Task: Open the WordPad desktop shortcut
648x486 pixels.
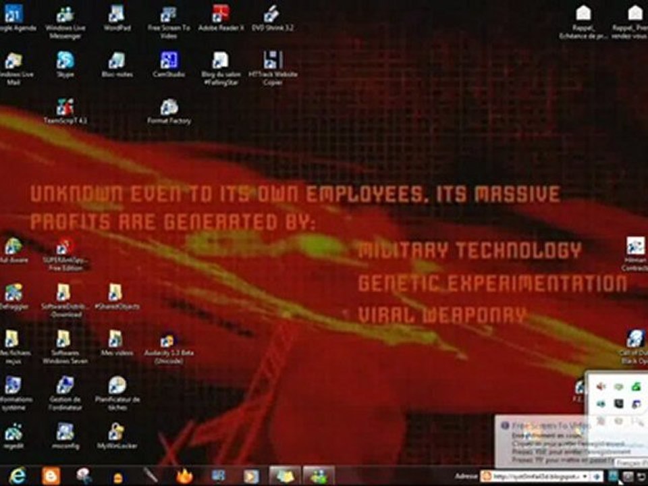Action: click(117, 18)
